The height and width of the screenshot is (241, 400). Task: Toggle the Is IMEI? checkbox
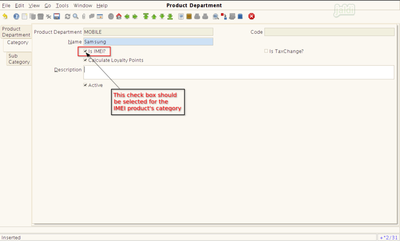coord(85,51)
